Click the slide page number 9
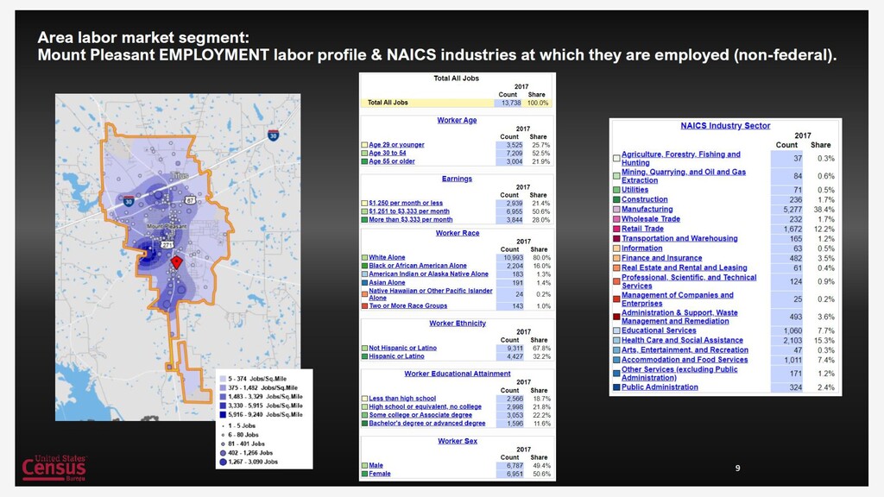 (737, 468)
